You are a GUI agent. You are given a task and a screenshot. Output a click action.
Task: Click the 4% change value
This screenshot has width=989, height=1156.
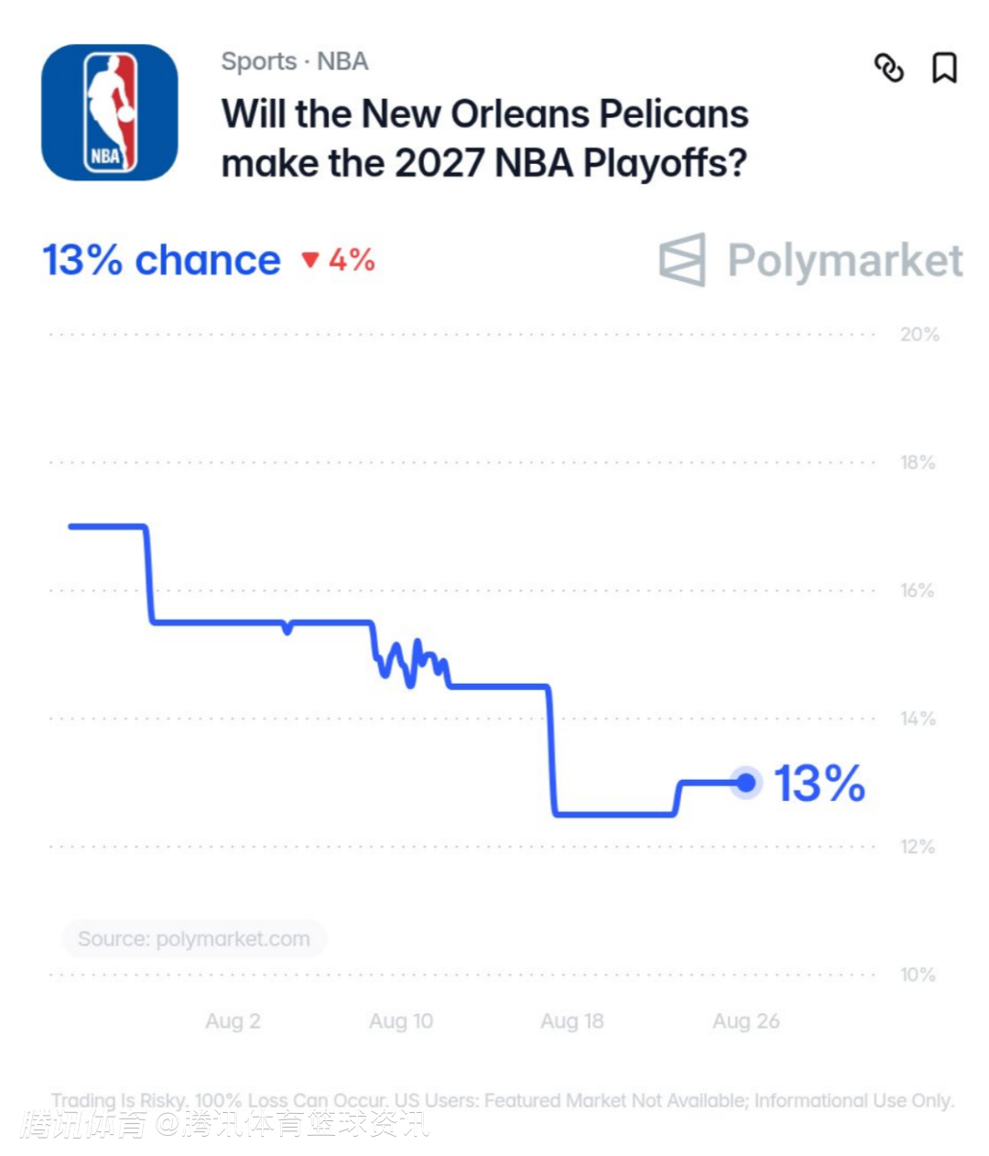[352, 261]
